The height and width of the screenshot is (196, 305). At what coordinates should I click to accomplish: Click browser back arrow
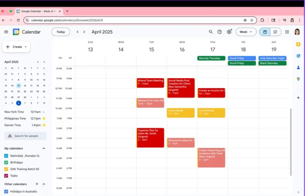[x=3, y=20]
